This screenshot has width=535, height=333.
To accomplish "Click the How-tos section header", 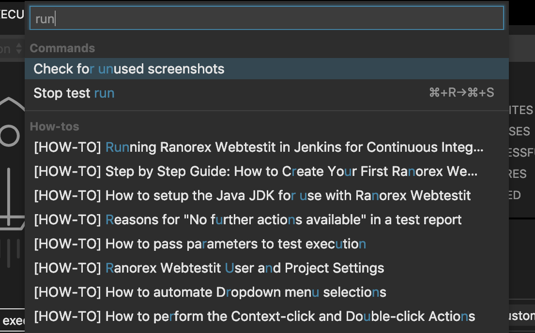I will coord(54,127).
